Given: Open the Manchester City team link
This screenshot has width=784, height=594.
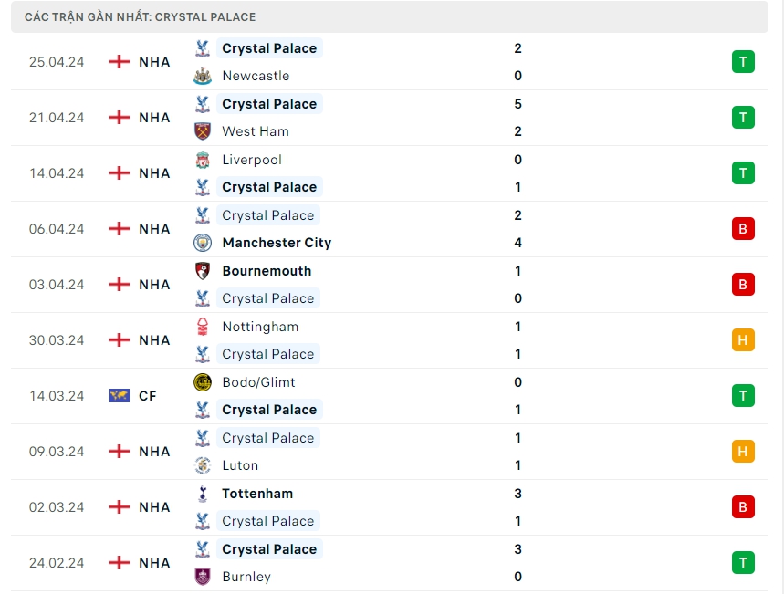Looking at the screenshot, I should click(x=277, y=243).
